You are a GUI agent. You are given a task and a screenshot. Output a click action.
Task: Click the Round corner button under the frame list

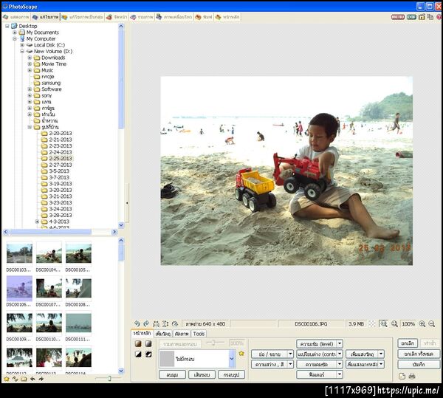(x=172, y=374)
